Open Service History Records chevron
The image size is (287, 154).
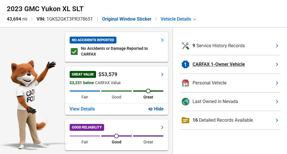click(277, 46)
